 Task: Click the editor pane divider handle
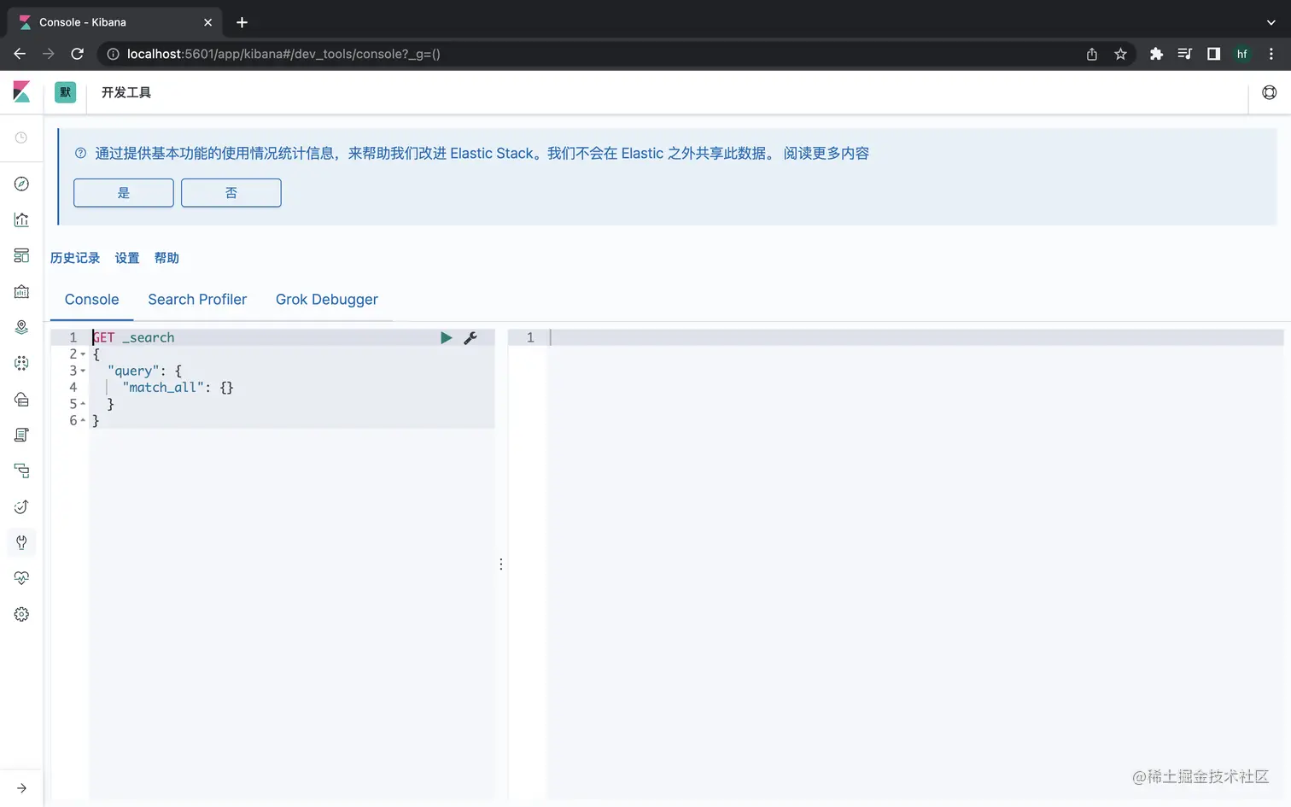[x=501, y=564]
